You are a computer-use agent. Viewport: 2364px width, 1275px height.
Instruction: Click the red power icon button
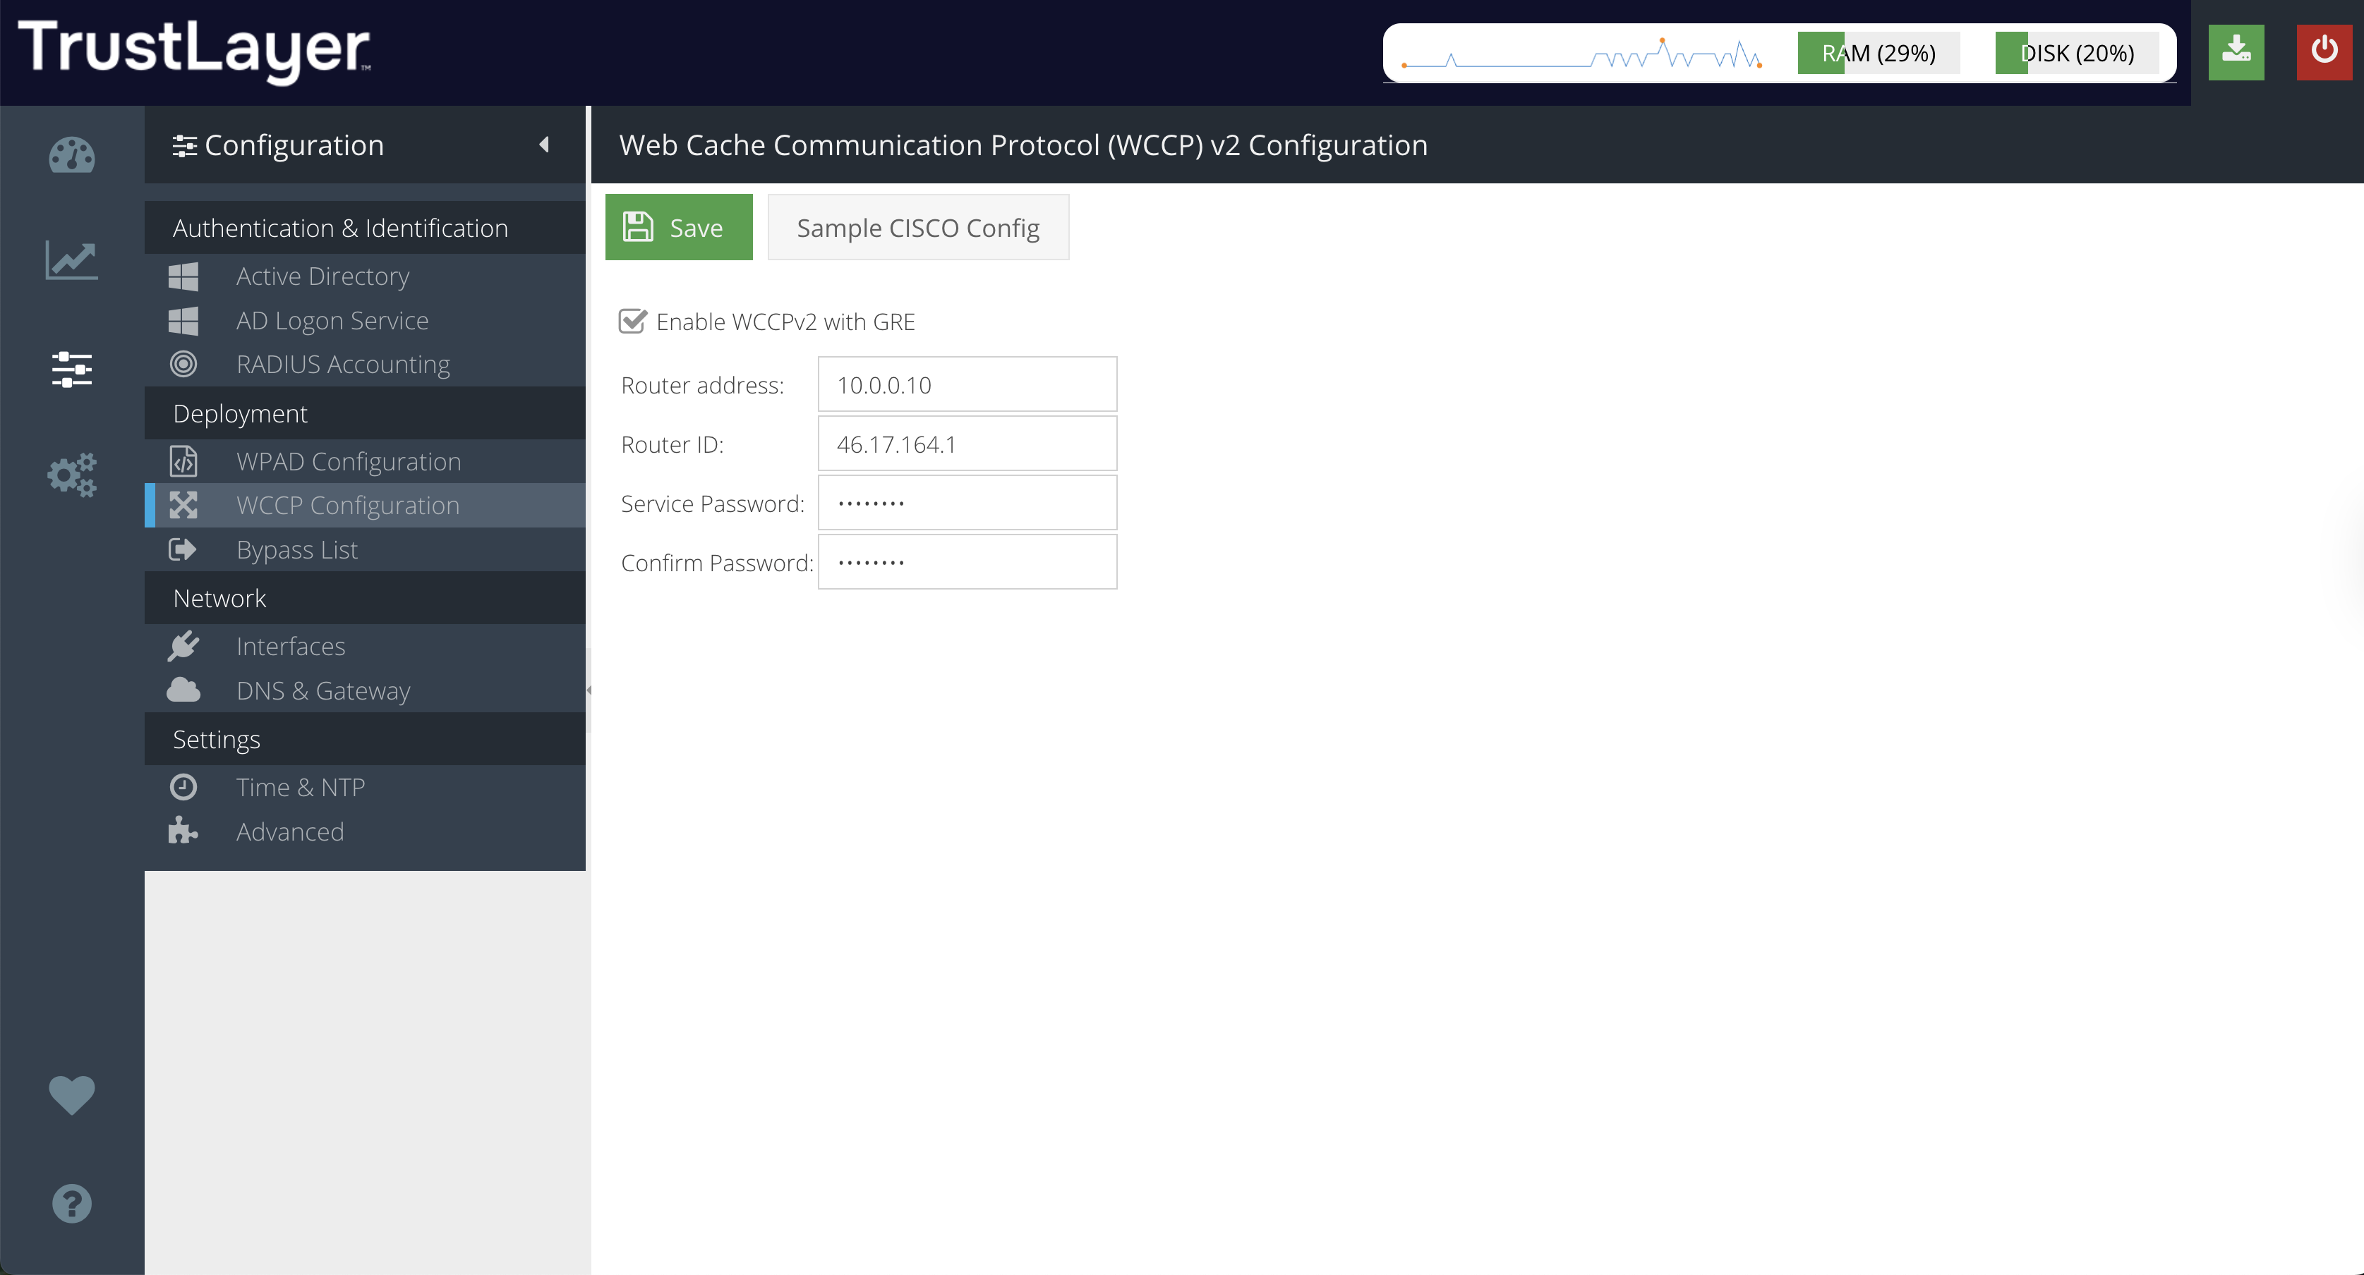[2324, 52]
